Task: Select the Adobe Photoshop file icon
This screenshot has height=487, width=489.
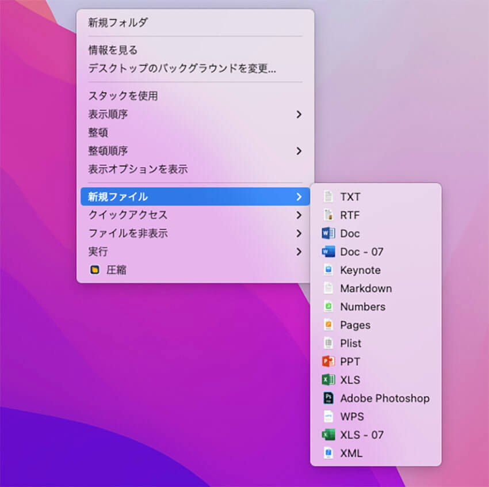Action: (330, 398)
